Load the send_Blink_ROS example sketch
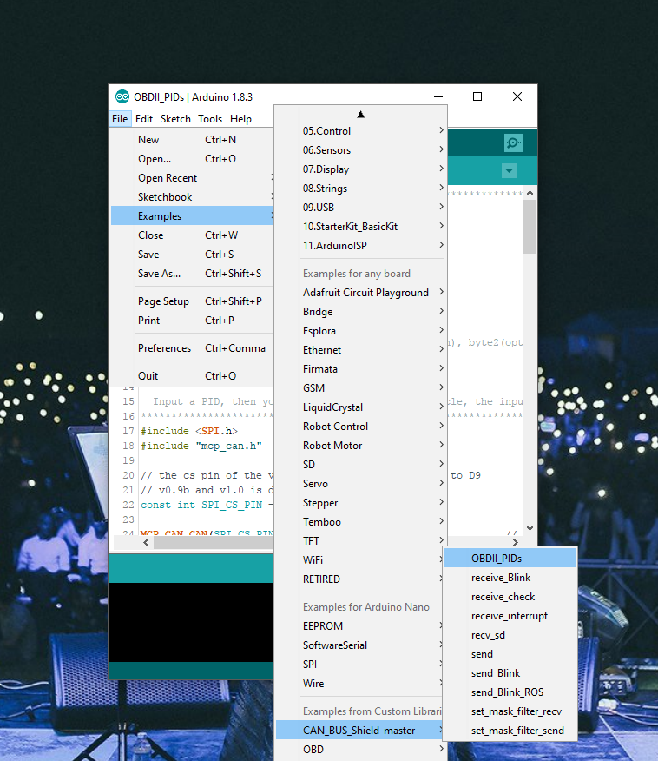Viewport: 658px width, 761px height. point(510,692)
